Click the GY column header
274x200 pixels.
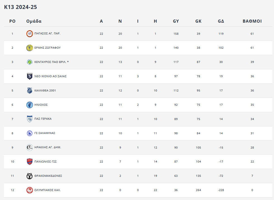tap(176, 21)
